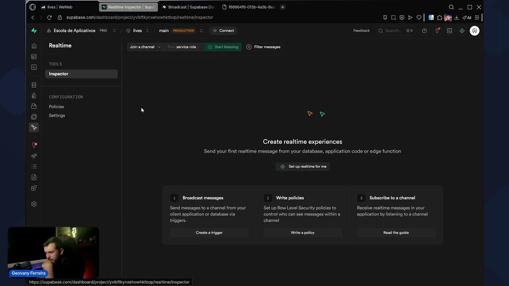The height and width of the screenshot is (286, 509).
Task: Click the "Create realtime experiences" heading
Action: [303, 142]
